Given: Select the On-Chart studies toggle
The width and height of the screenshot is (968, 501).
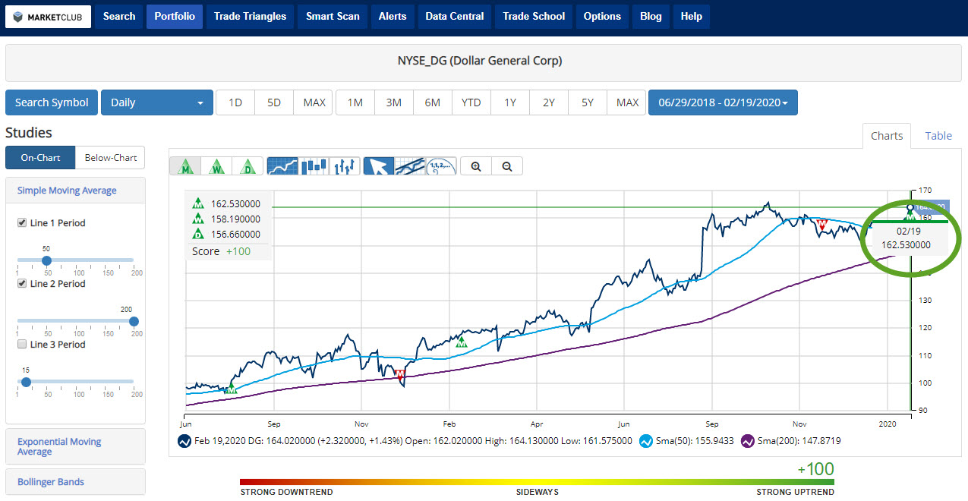Looking at the screenshot, I should tap(40, 158).
